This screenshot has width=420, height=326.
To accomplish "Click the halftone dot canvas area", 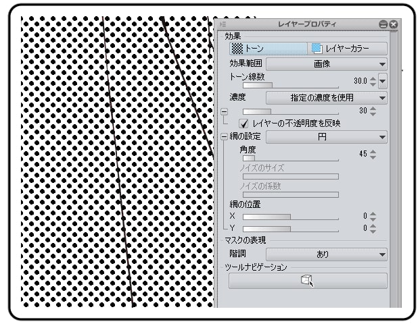I will click(x=117, y=162).
